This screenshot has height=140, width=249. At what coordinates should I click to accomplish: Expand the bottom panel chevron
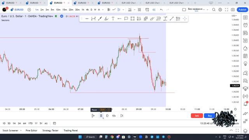tap(231, 130)
